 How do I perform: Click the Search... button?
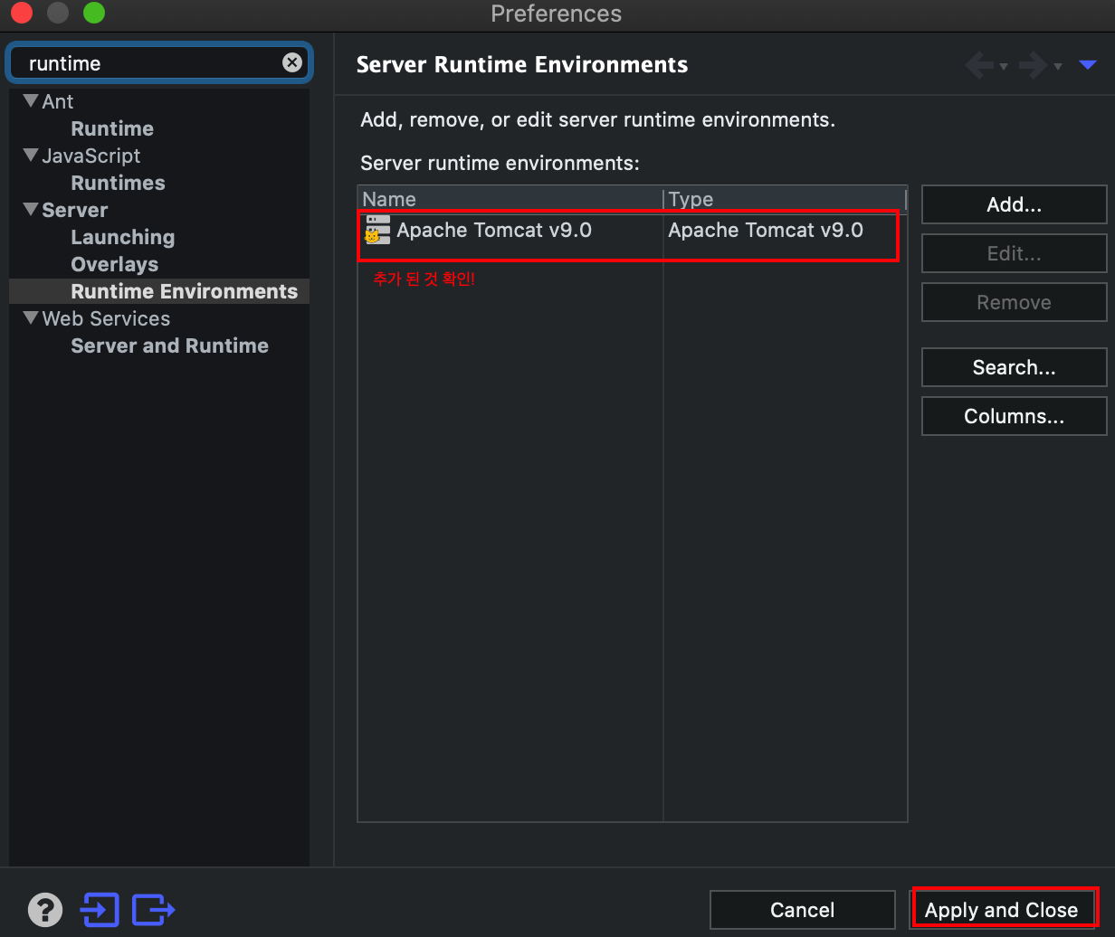coord(1014,367)
